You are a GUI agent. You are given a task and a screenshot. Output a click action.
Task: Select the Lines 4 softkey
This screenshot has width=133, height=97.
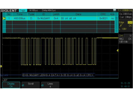(50, 85)
